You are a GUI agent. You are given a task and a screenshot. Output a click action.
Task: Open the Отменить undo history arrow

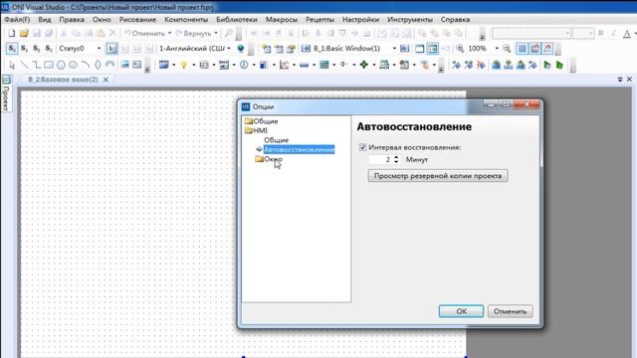tap(170, 33)
